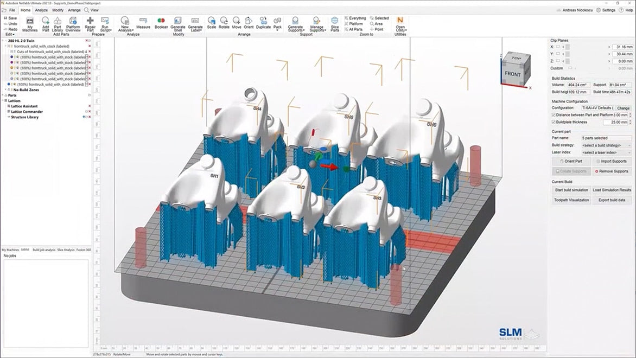Open Platform Overview from the ribbon

[x=73, y=23]
